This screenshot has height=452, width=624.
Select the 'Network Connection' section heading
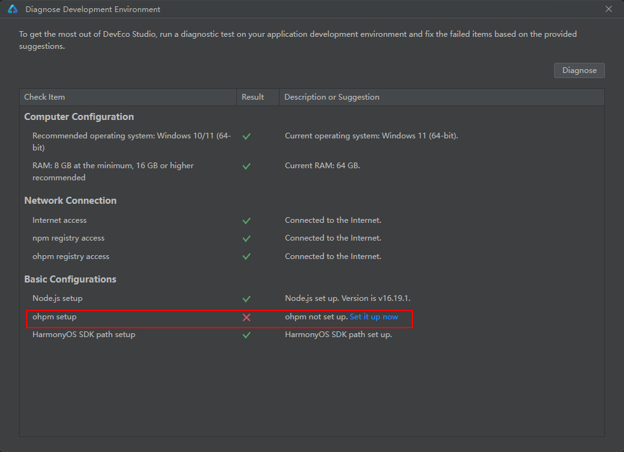[x=71, y=201]
